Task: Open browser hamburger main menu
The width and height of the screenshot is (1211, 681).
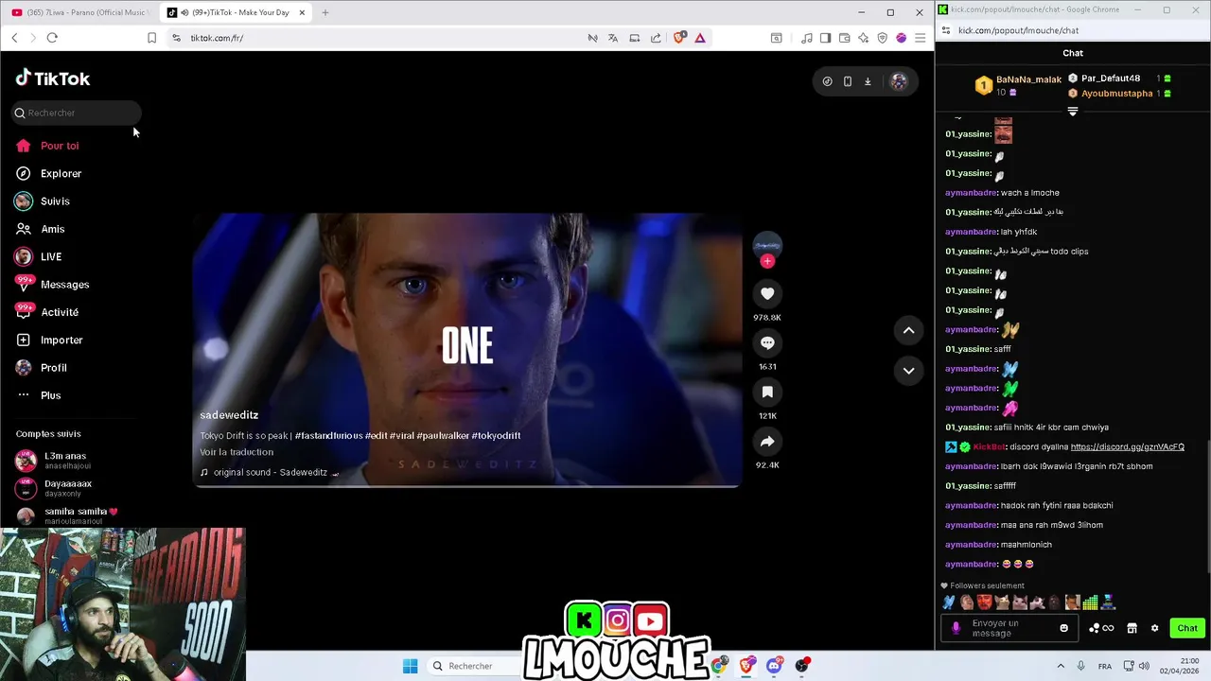Action: click(920, 38)
